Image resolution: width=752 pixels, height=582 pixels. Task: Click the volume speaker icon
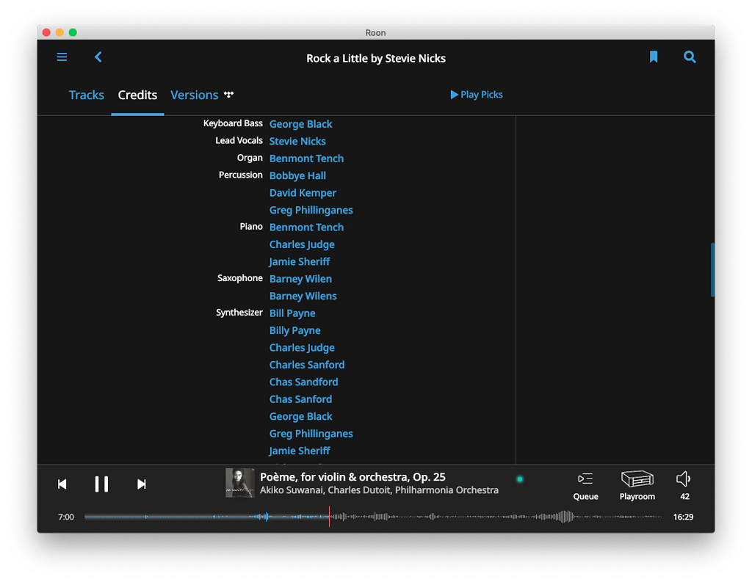pos(682,478)
